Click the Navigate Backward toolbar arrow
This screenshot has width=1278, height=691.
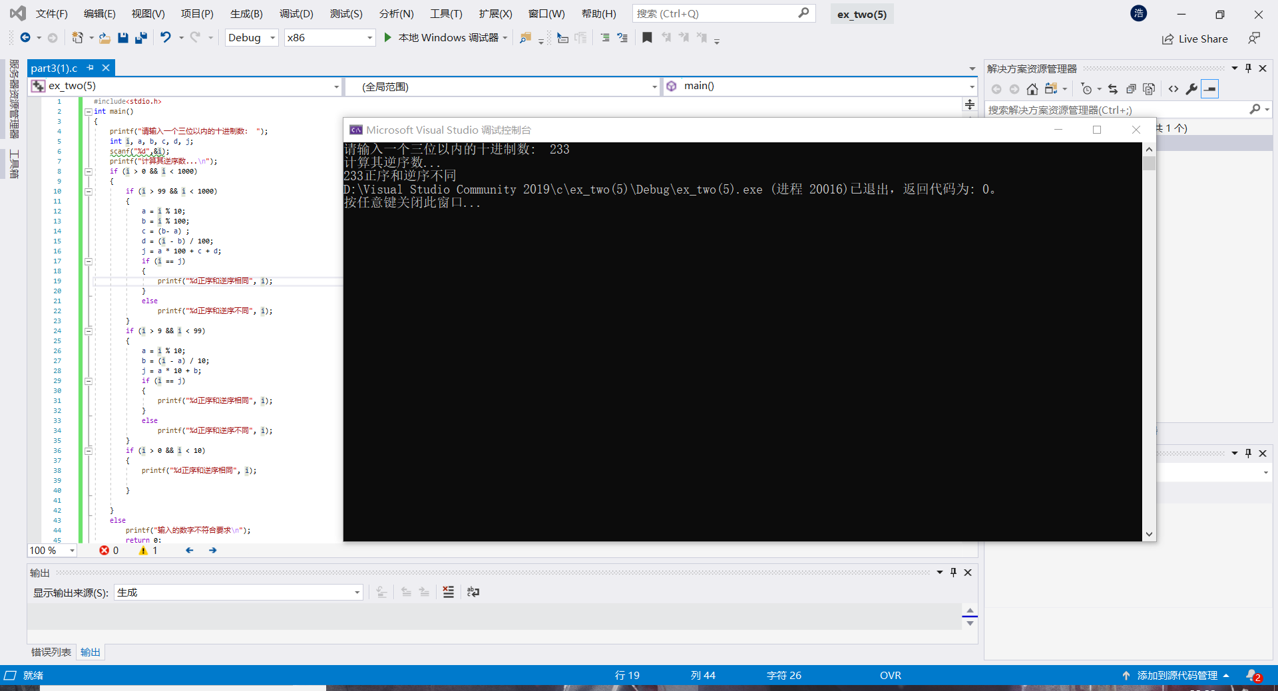click(25, 38)
